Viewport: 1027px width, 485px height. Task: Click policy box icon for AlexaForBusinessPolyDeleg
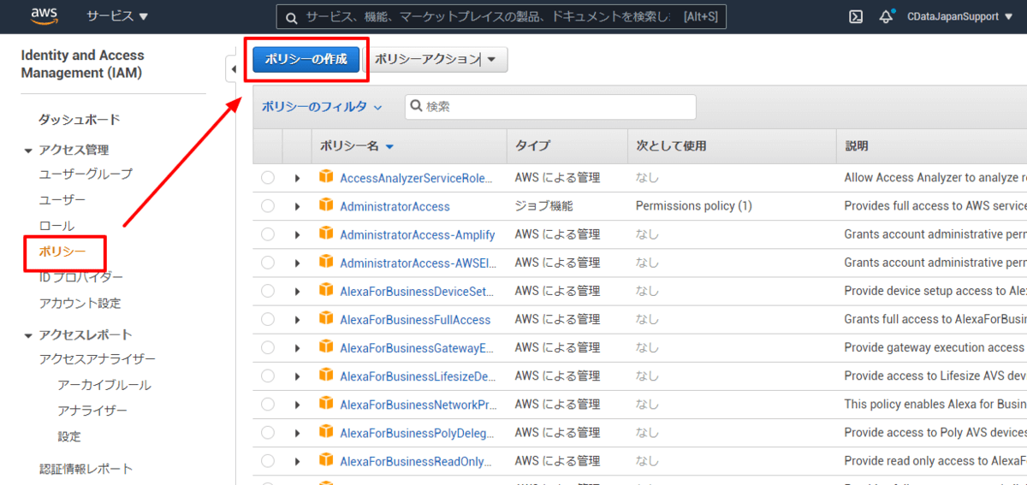pos(325,432)
